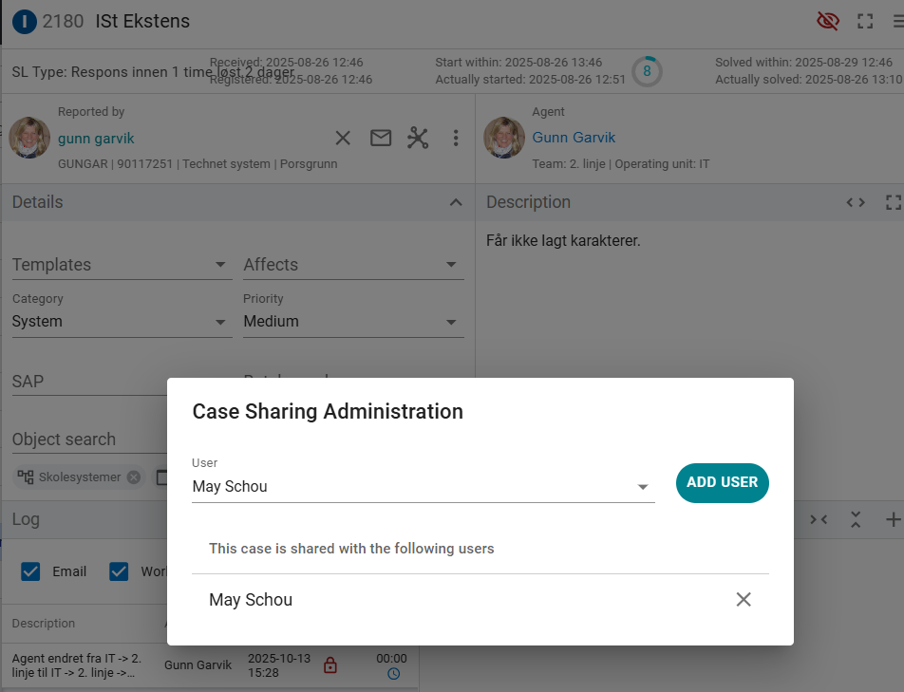Viewport: 904px width, 692px height.
Task: Click the code view icon in Description
Action: [x=856, y=202]
